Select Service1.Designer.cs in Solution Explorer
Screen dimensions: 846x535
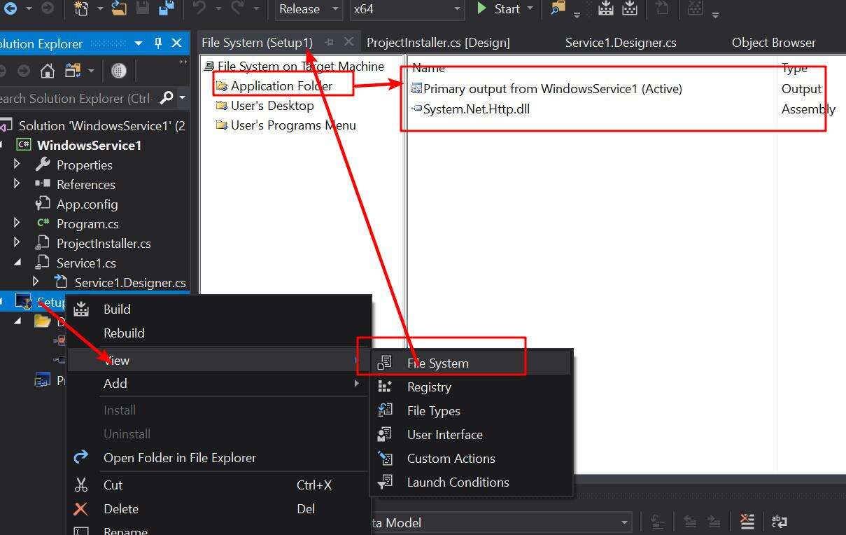point(130,282)
